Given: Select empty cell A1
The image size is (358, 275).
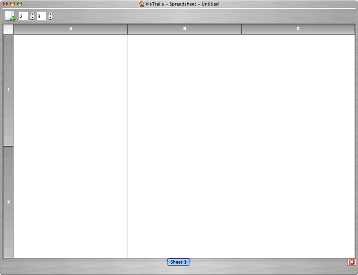Looking at the screenshot, I should click(x=70, y=90).
